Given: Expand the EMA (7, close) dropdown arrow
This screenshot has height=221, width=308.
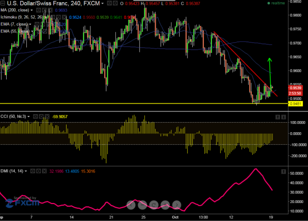Looking at the screenshot, I should [x=30, y=25].
